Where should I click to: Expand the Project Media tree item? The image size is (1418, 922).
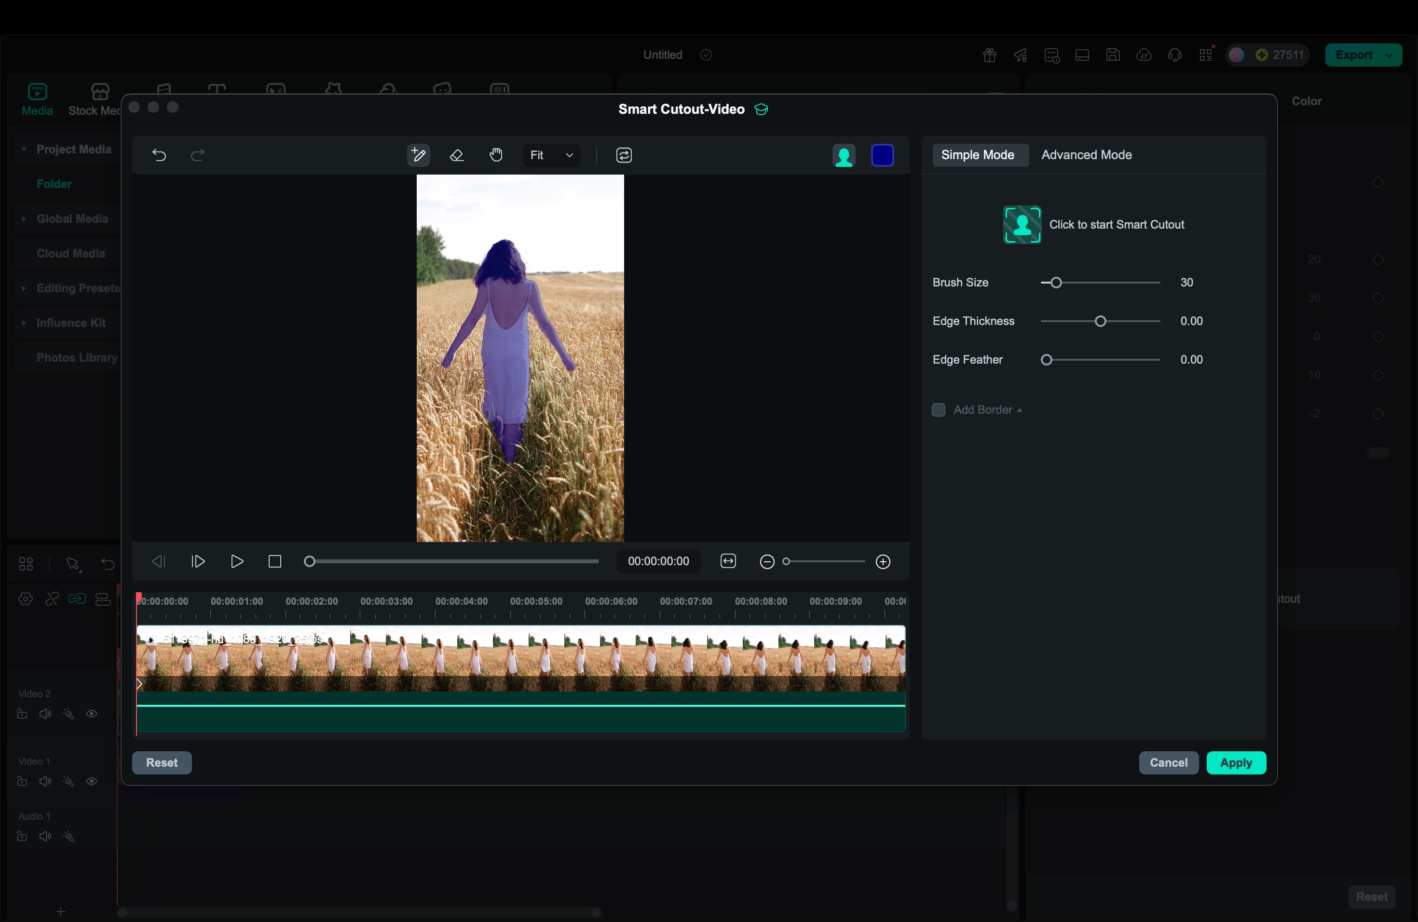tap(24, 149)
